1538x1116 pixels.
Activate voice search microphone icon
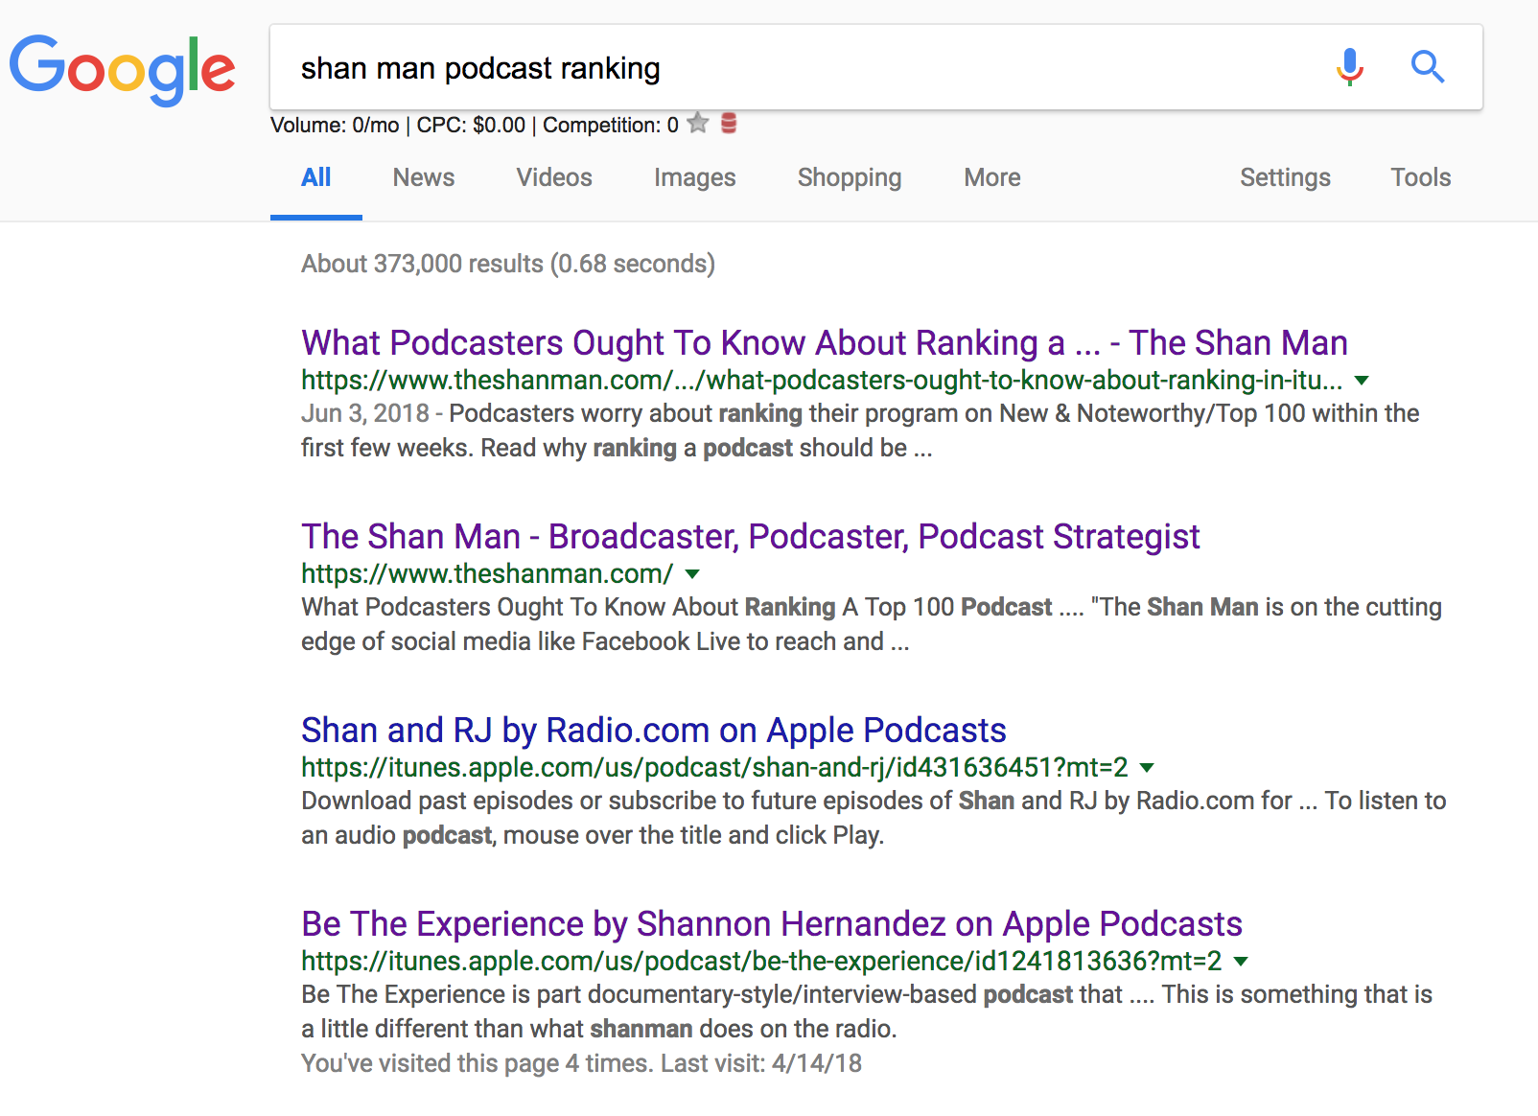point(1349,67)
